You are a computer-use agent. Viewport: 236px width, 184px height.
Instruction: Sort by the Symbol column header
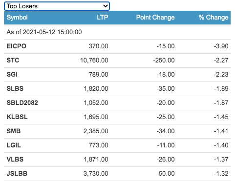click(x=17, y=18)
